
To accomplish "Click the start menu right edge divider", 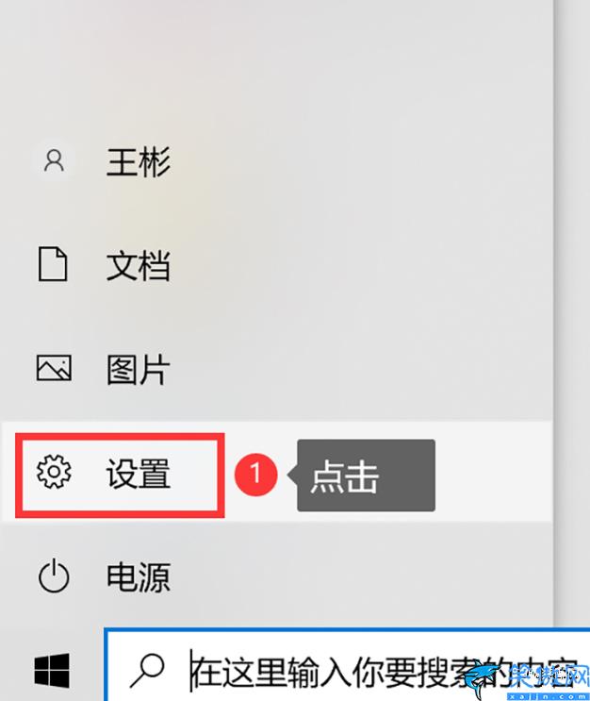I will point(554,313).
